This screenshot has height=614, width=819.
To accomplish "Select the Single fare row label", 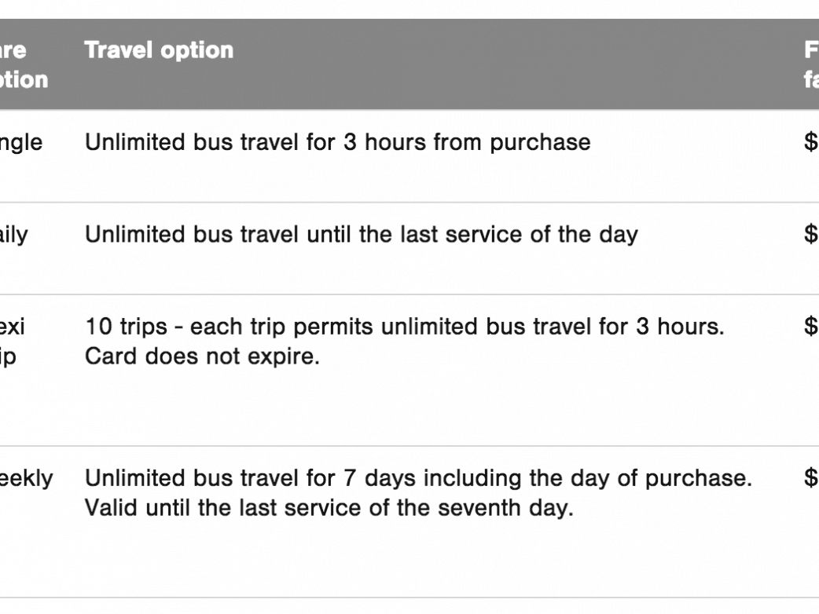I will (x=24, y=143).
